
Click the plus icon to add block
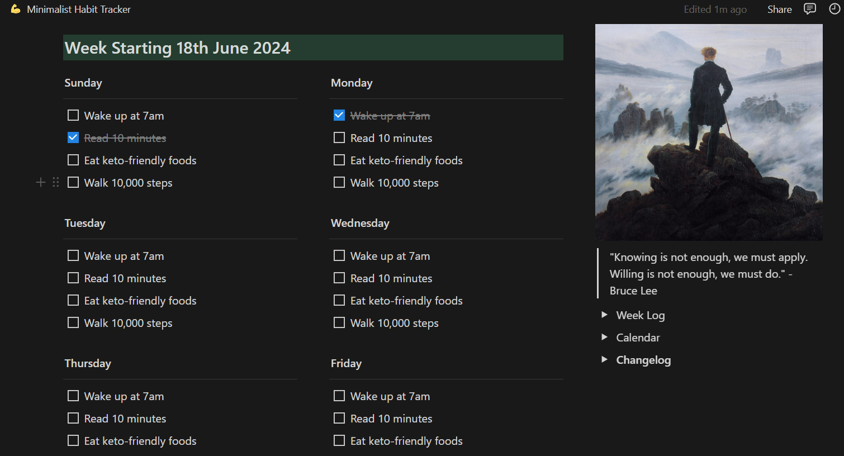41,182
